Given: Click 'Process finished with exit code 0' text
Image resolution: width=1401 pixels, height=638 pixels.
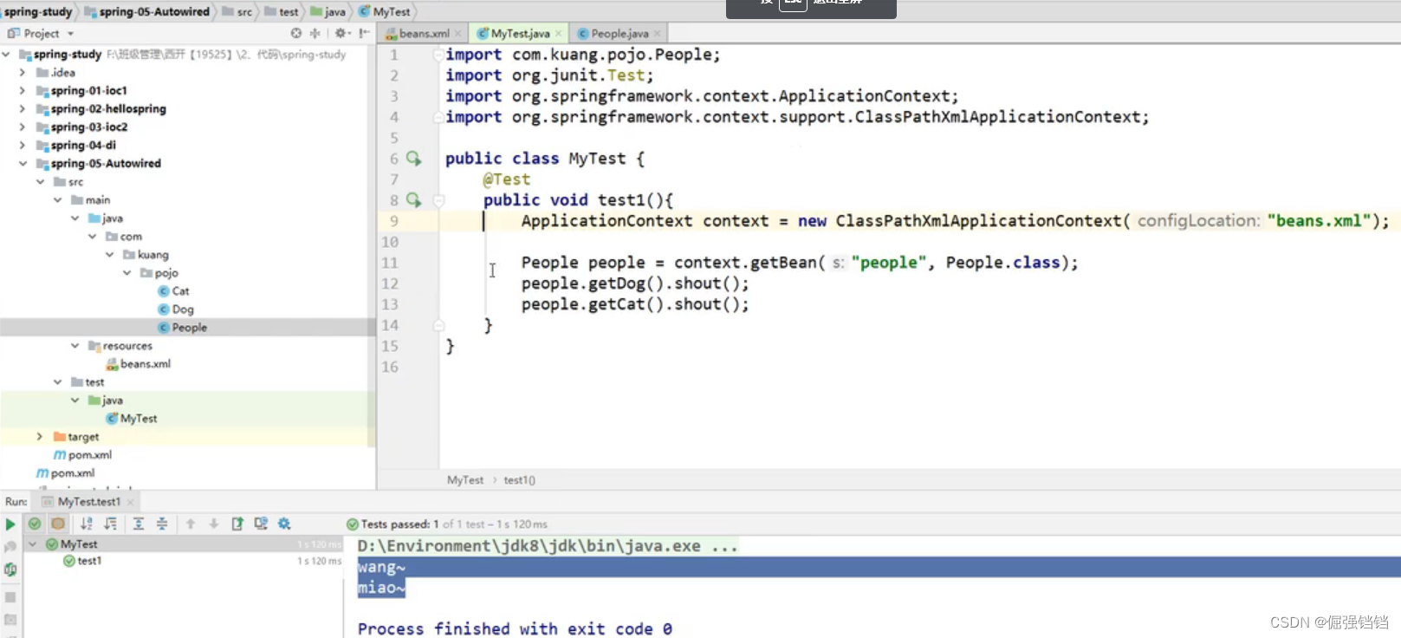Looking at the screenshot, I should 515,629.
